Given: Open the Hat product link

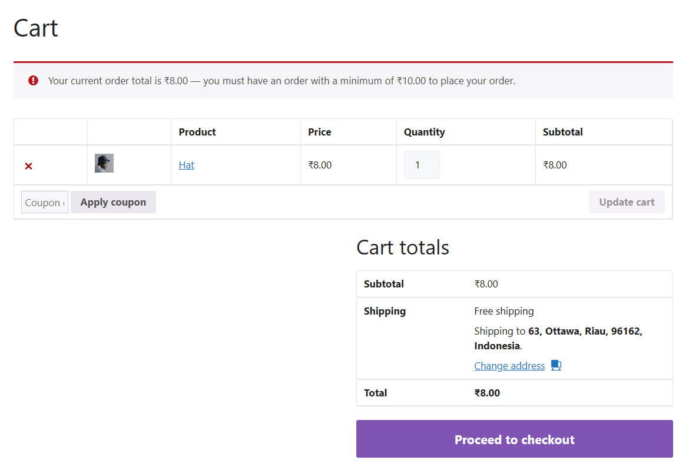Looking at the screenshot, I should pyautogui.click(x=186, y=165).
